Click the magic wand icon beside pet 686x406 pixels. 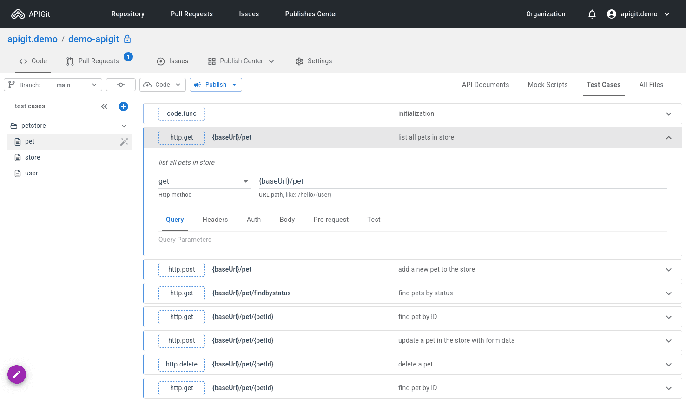(124, 142)
